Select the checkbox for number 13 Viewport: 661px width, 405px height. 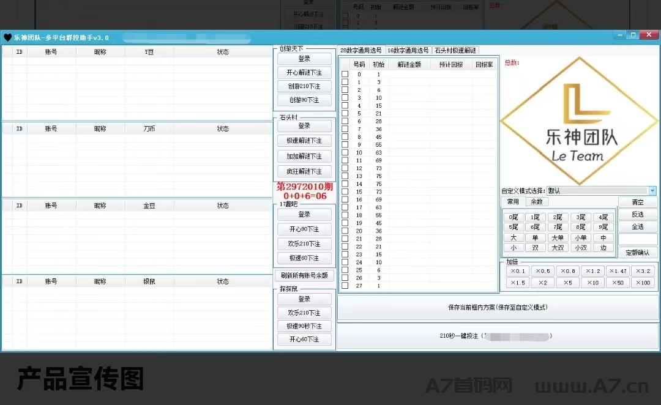point(345,176)
